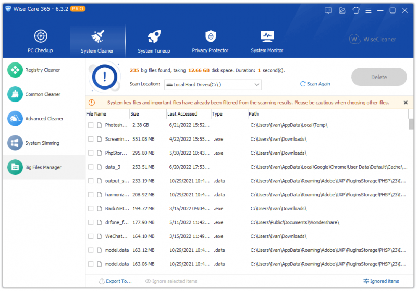This screenshot has width=417, height=291.
Task: Click the output_s... file icon
Action: coord(100,181)
